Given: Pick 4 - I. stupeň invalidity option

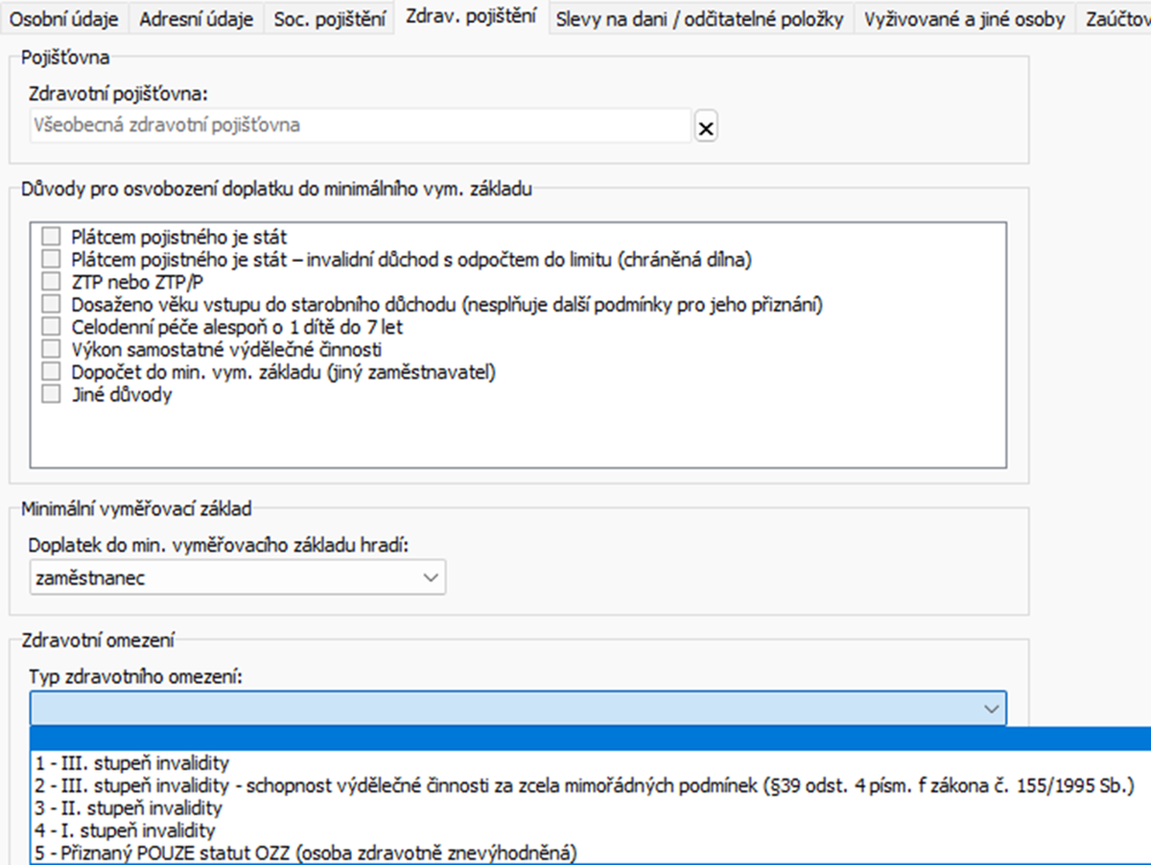Looking at the screenshot, I should 126,830.
